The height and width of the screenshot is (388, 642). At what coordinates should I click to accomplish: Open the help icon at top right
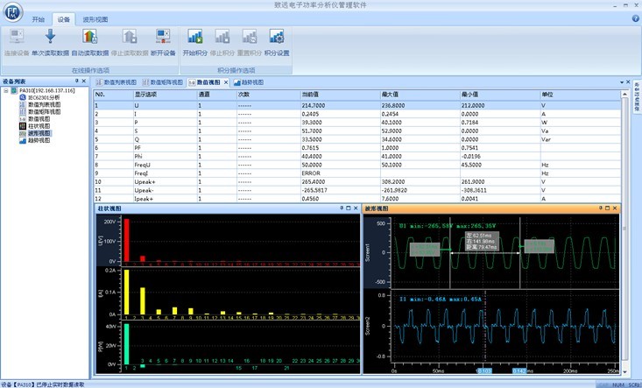click(x=634, y=18)
